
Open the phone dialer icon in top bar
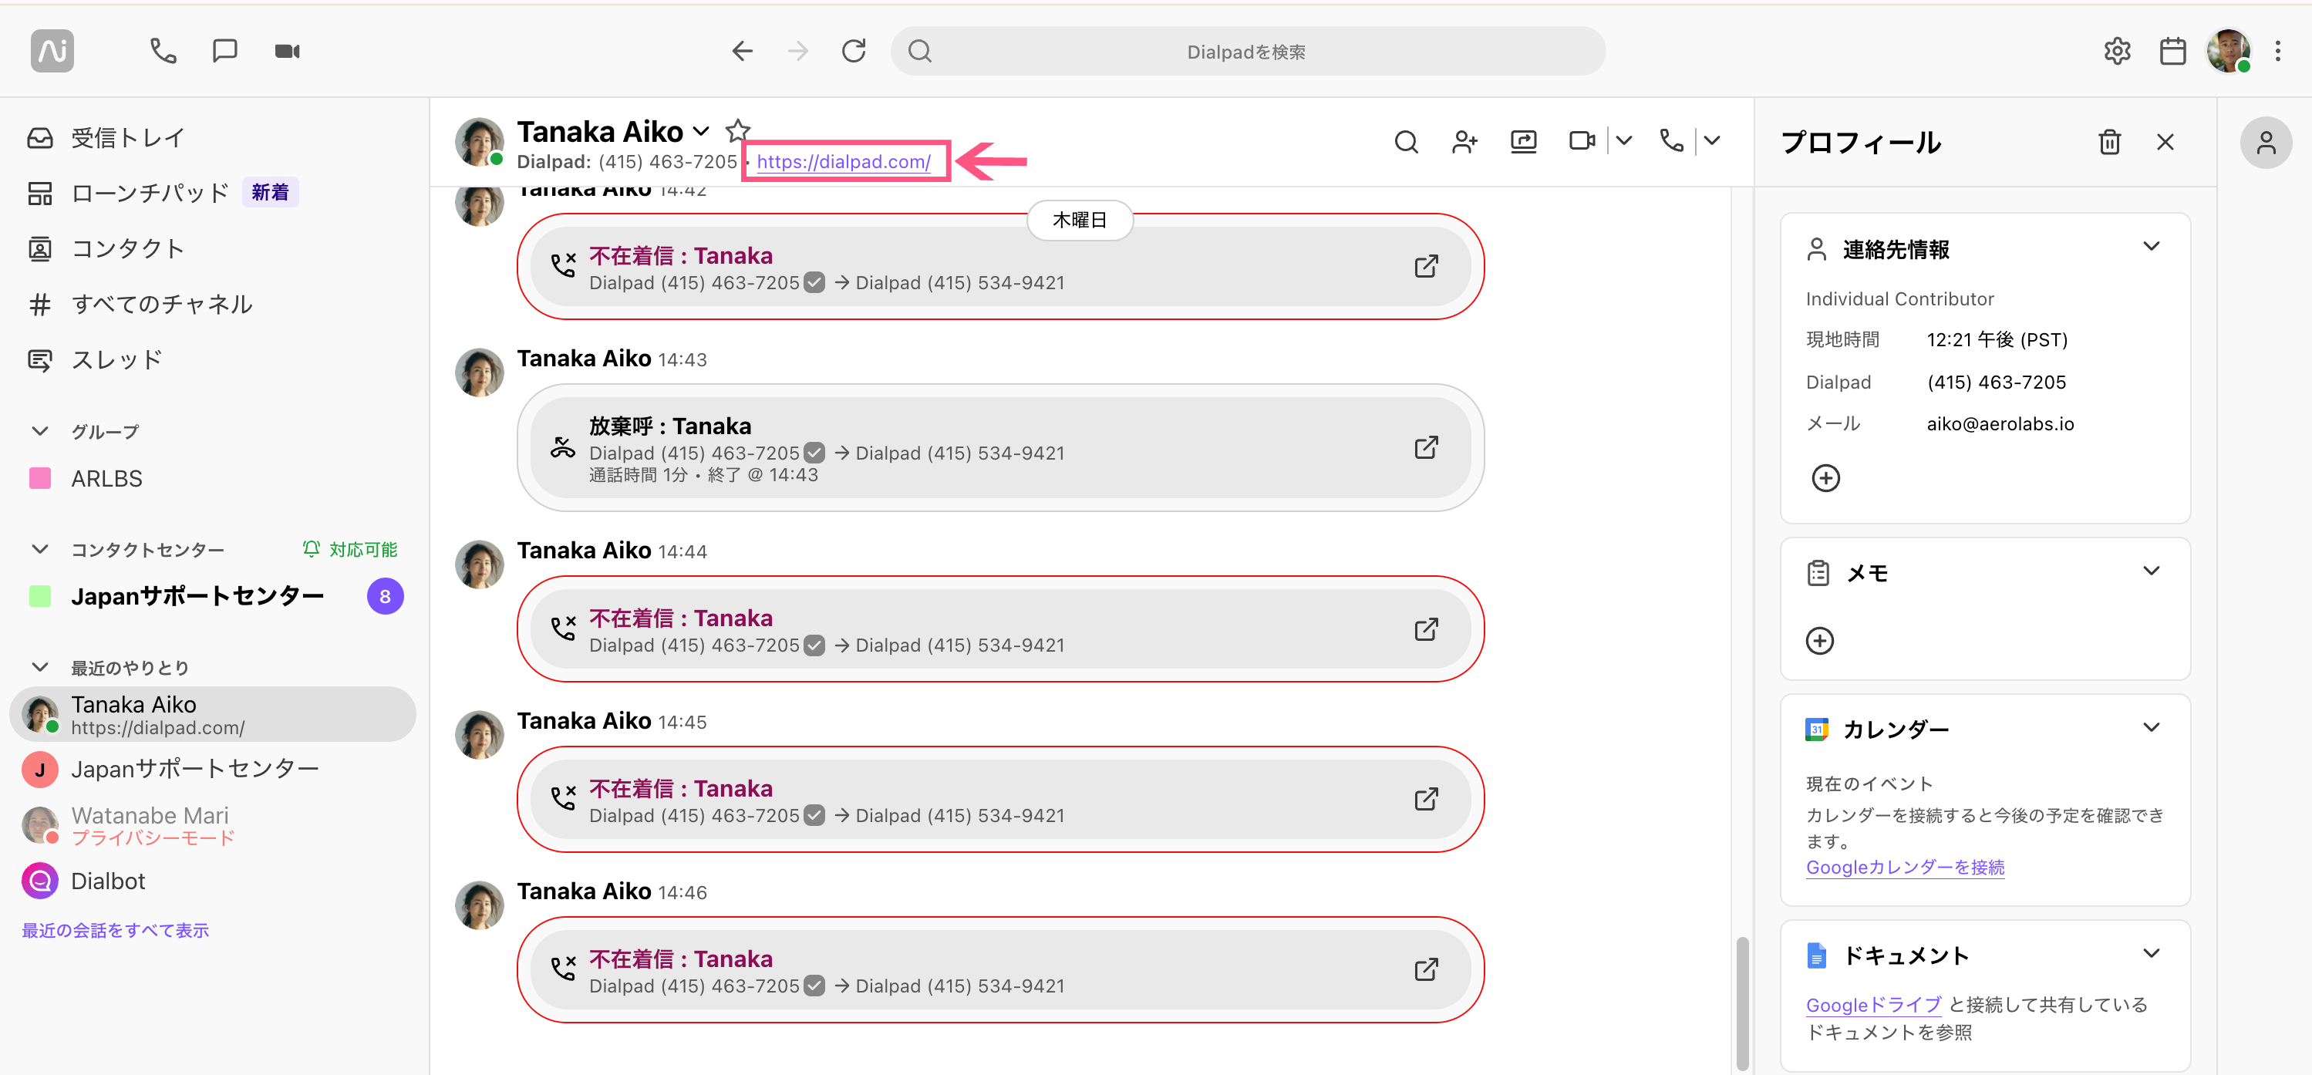tap(163, 51)
